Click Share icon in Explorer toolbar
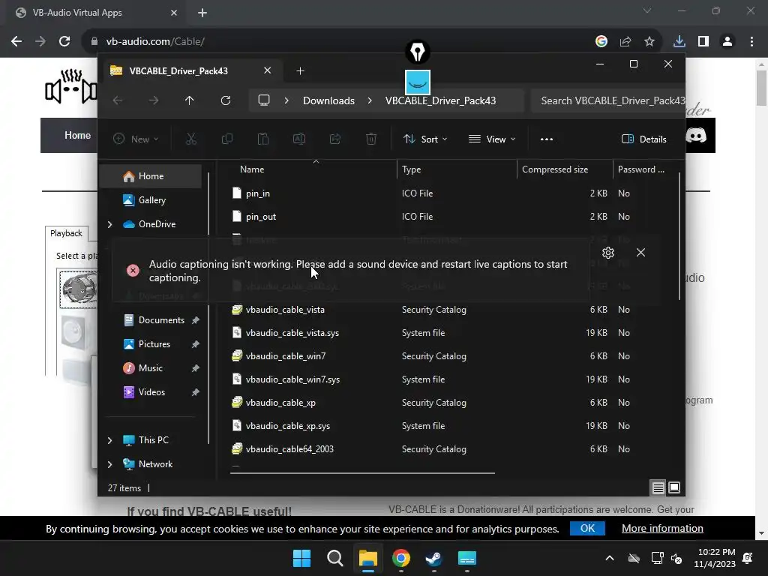768x576 pixels. pyautogui.click(x=335, y=139)
